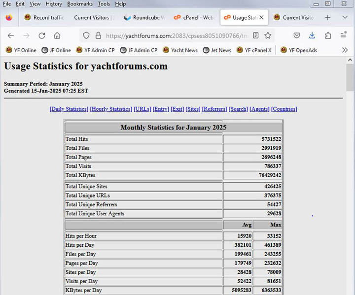Open the Firefox application menu
Screen dimensions: 355x295
[344, 35]
